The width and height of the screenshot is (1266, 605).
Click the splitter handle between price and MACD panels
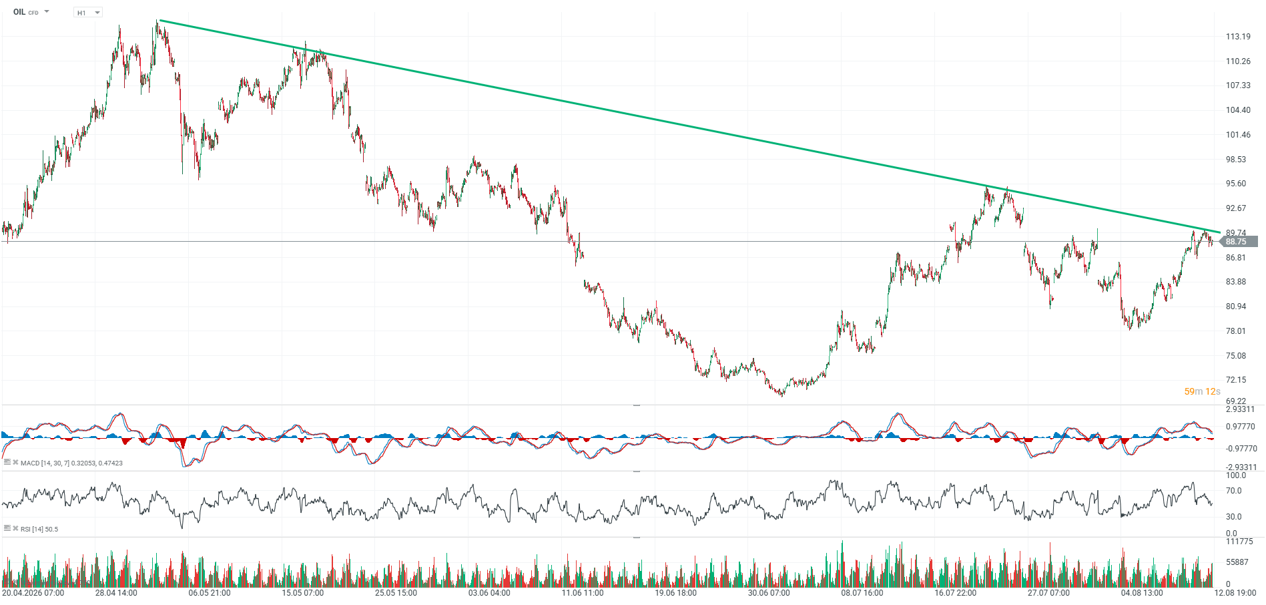(637, 405)
